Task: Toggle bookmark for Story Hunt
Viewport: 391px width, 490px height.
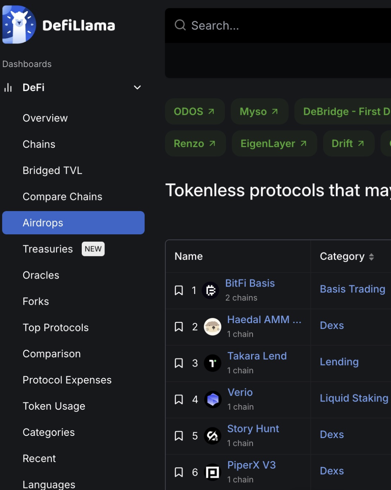Action: (x=179, y=436)
